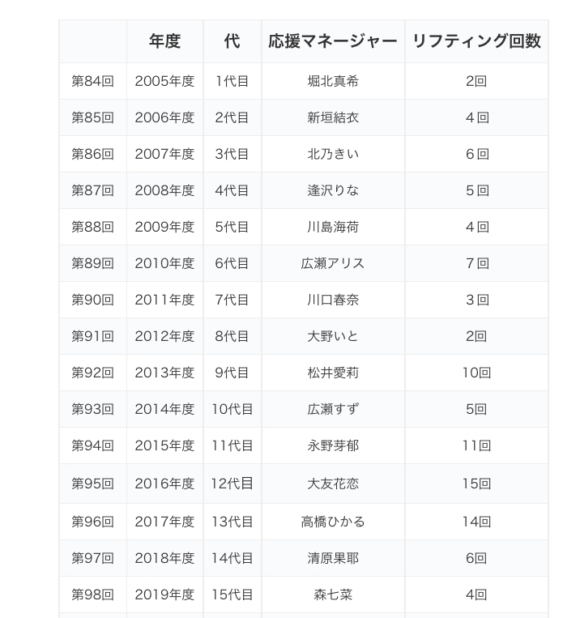Image resolution: width=580 pixels, height=618 pixels.
Task: Click the 15回 lifting count cell
Action: (476, 484)
